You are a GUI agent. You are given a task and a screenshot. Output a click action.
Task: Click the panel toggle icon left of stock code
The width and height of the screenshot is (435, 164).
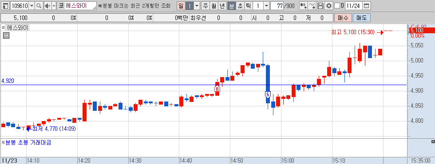tap(5, 5)
